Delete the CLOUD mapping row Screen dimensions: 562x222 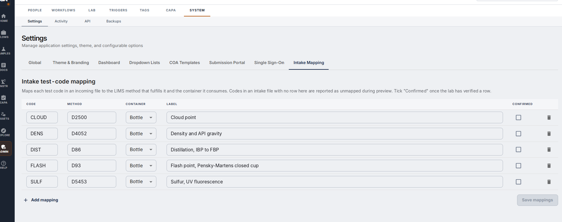(x=549, y=118)
